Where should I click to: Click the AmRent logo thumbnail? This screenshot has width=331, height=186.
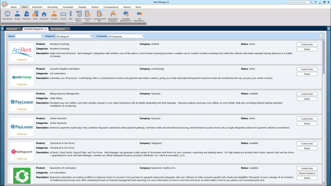click(22, 52)
